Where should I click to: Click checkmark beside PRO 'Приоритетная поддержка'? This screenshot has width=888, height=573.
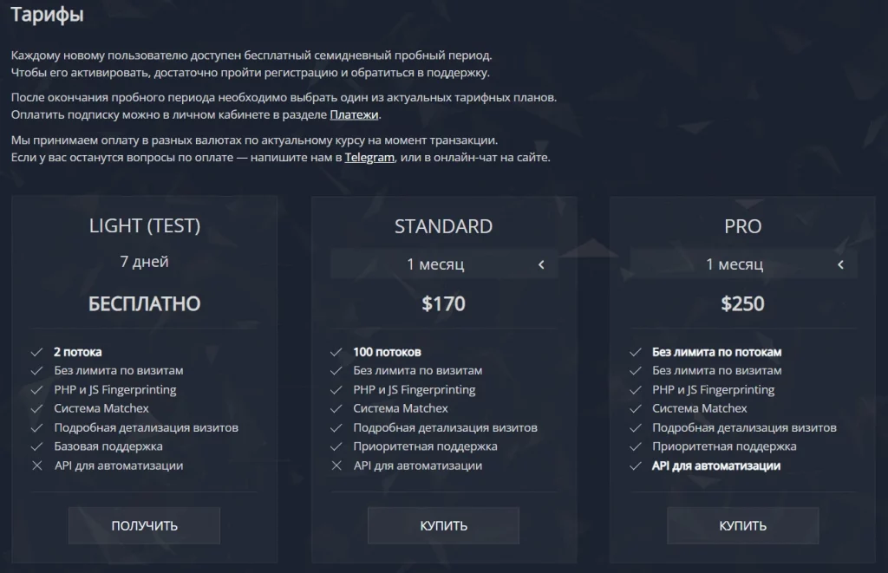(x=635, y=446)
